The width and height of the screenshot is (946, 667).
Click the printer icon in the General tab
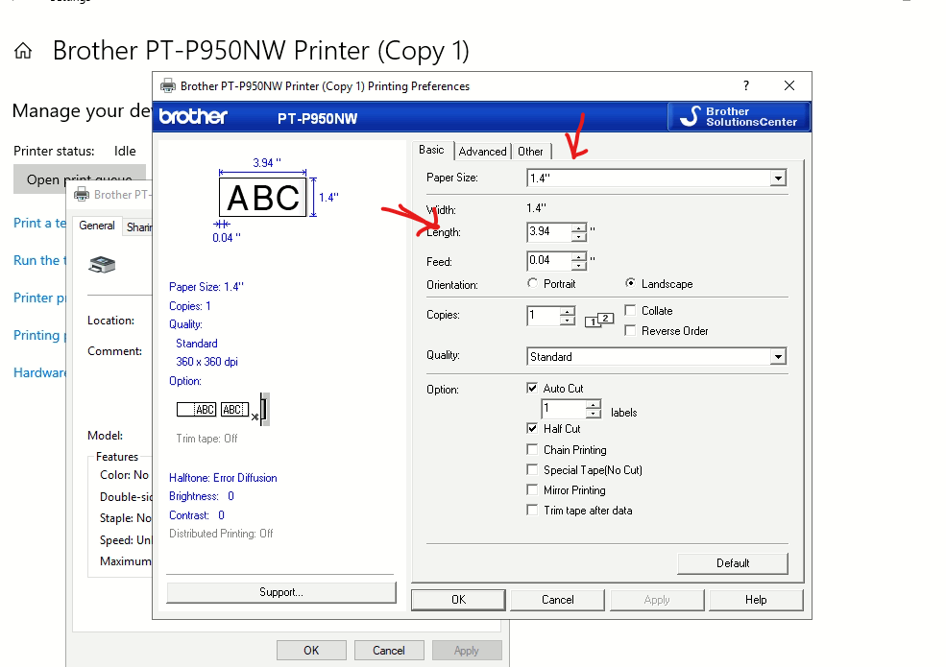(x=102, y=264)
